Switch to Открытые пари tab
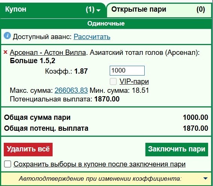The image size is (213, 186). (159, 10)
